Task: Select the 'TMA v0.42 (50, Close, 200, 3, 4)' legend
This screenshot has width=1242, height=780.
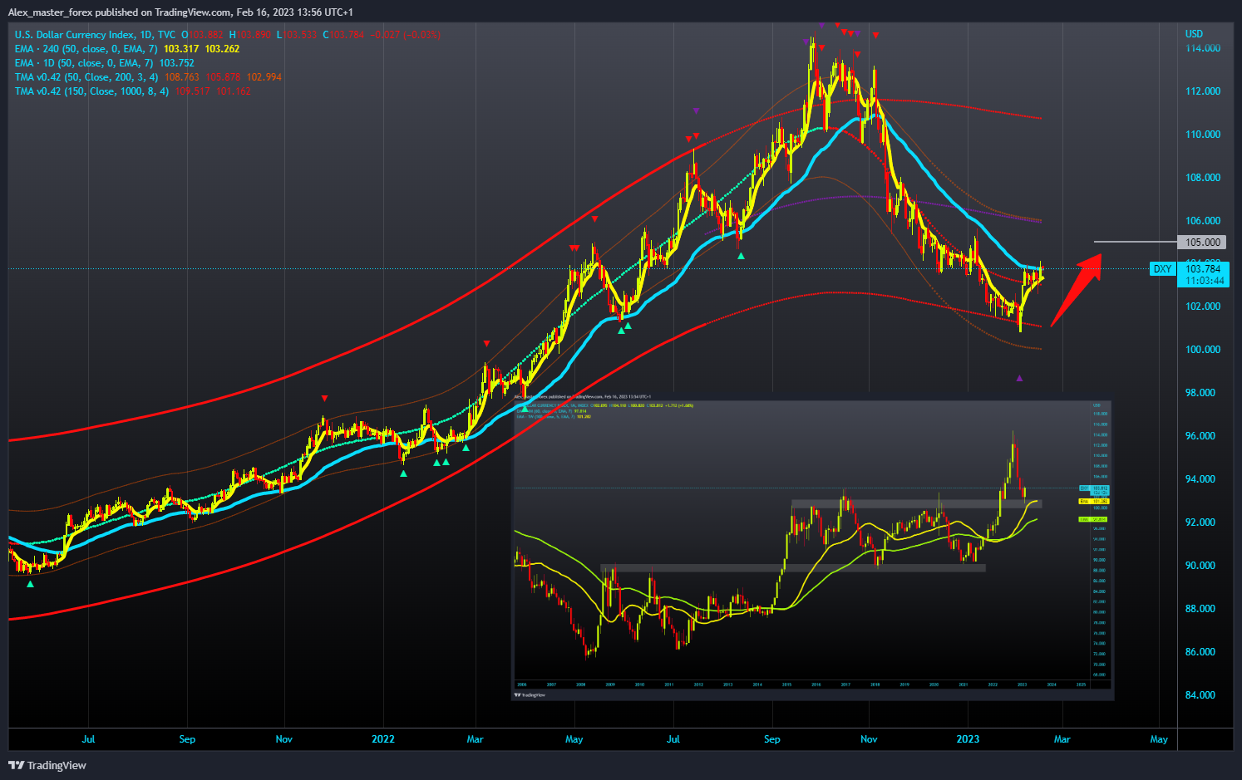Action: click(x=86, y=77)
